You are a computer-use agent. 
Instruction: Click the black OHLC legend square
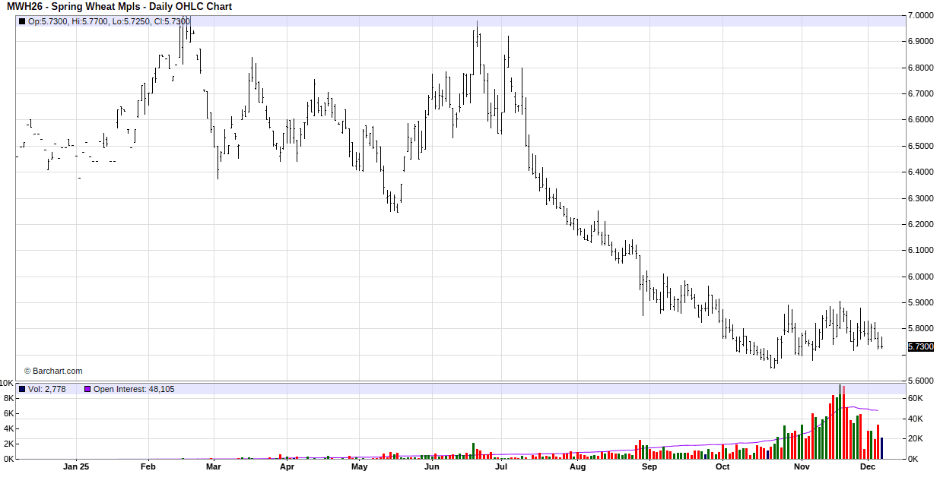pos(21,21)
